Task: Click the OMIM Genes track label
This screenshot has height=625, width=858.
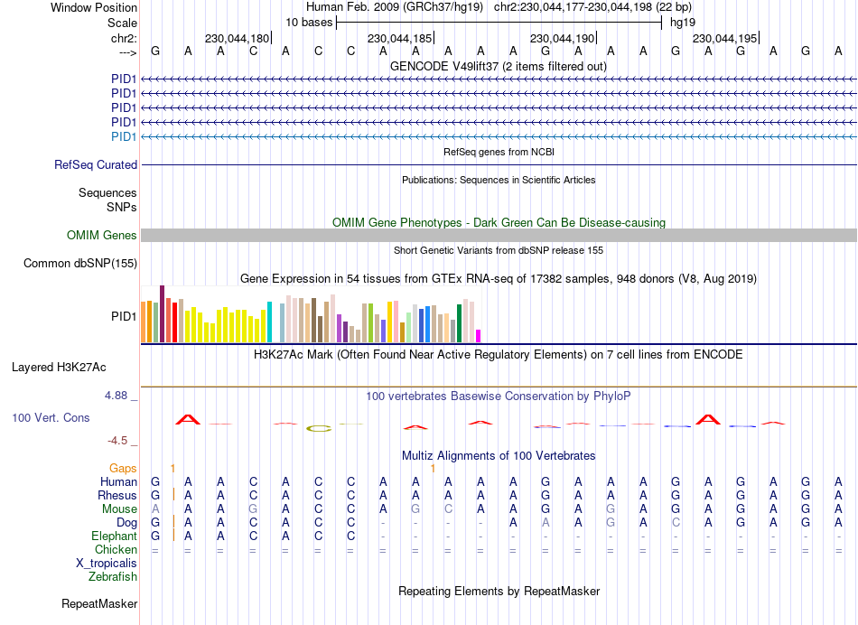Action: (102, 236)
